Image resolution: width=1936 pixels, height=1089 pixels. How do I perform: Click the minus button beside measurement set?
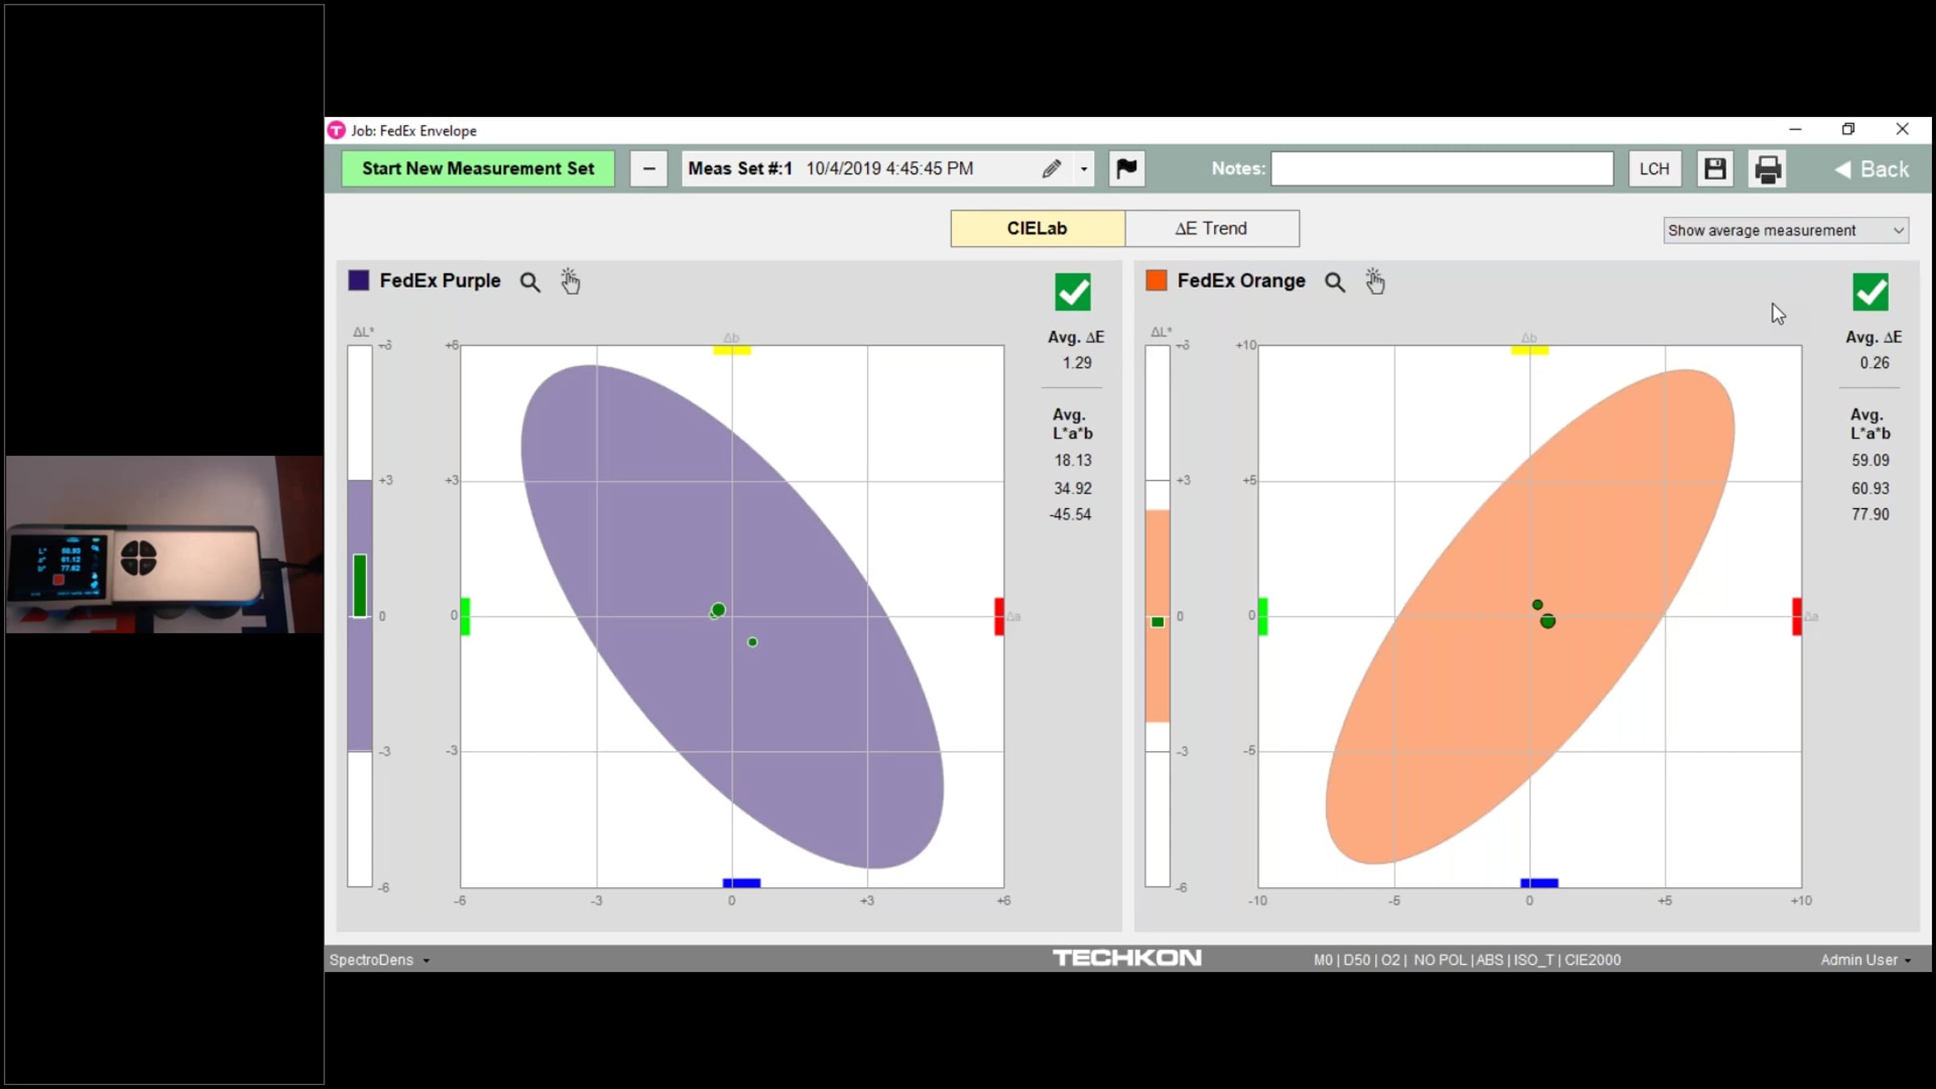(649, 169)
